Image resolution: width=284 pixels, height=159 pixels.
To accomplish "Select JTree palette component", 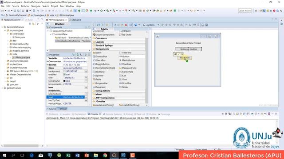I will pos(123,79).
